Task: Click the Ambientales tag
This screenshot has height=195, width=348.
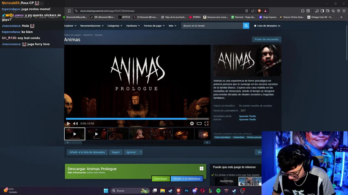Action: 239,137
